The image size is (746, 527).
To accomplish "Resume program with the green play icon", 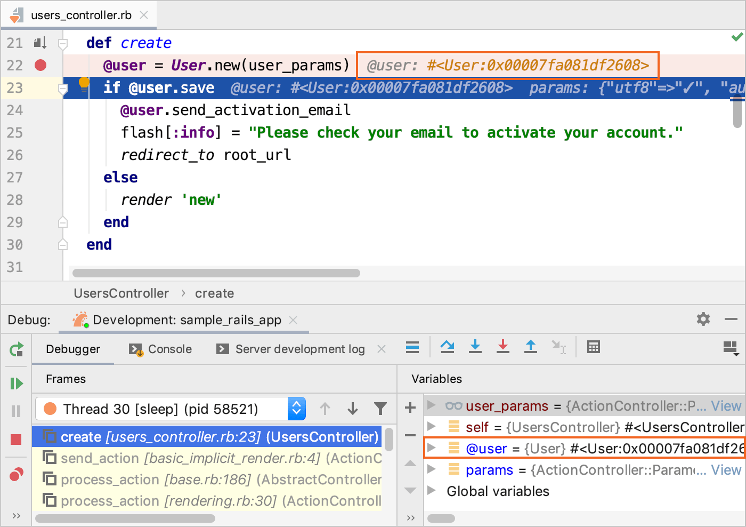I will (x=16, y=384).
